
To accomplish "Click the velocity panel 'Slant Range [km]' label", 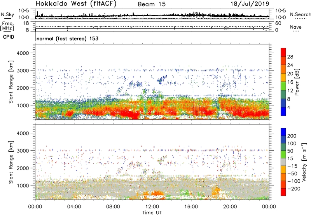I will tap(11, 162).
